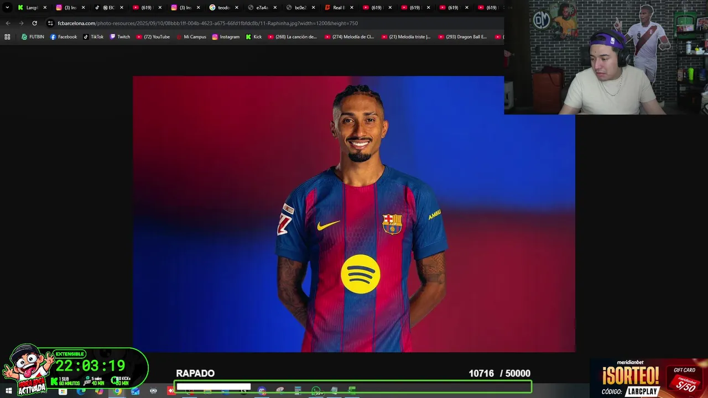The image size is (708, 398).
Task: Switch to the e7a4a tab
Action: [x=262, y=8]
